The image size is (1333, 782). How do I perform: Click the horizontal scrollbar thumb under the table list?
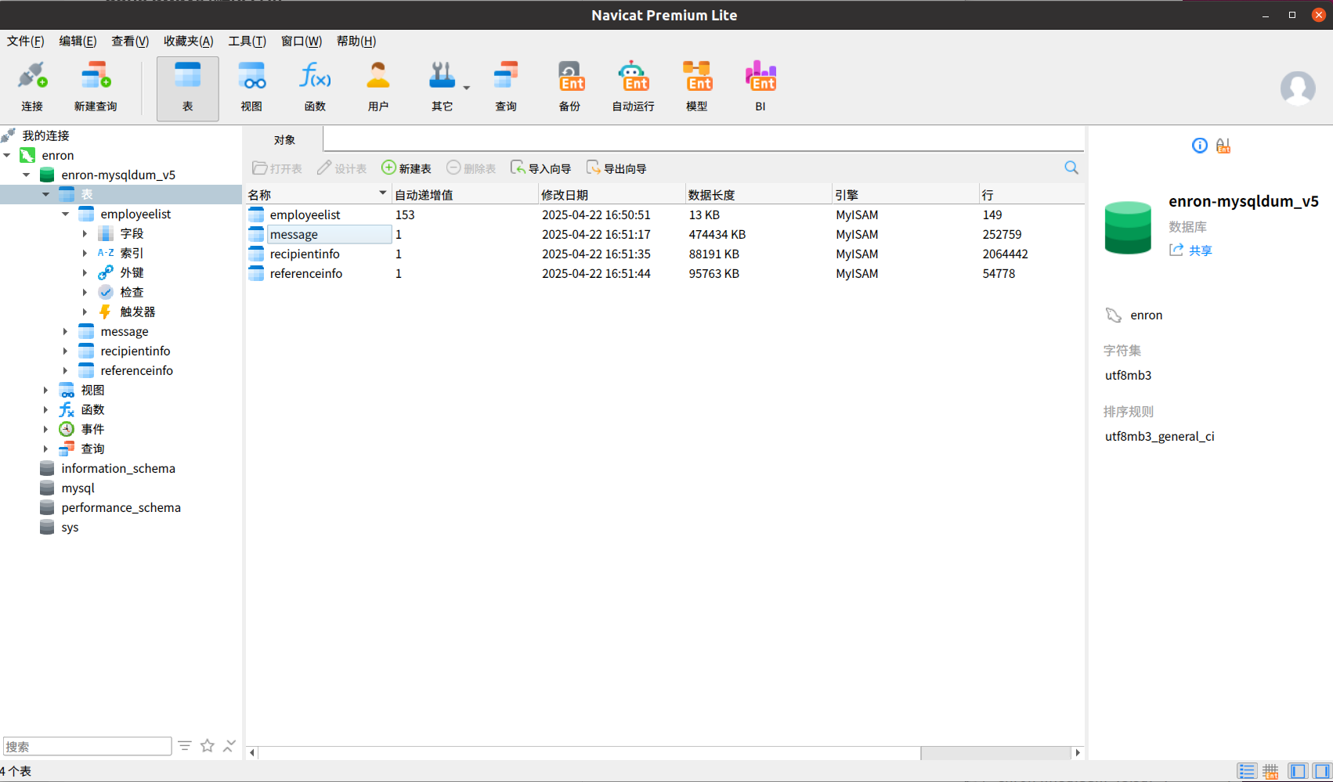995,752
